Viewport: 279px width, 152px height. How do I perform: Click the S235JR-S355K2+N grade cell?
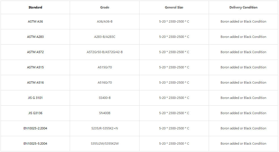pos(105,128)
